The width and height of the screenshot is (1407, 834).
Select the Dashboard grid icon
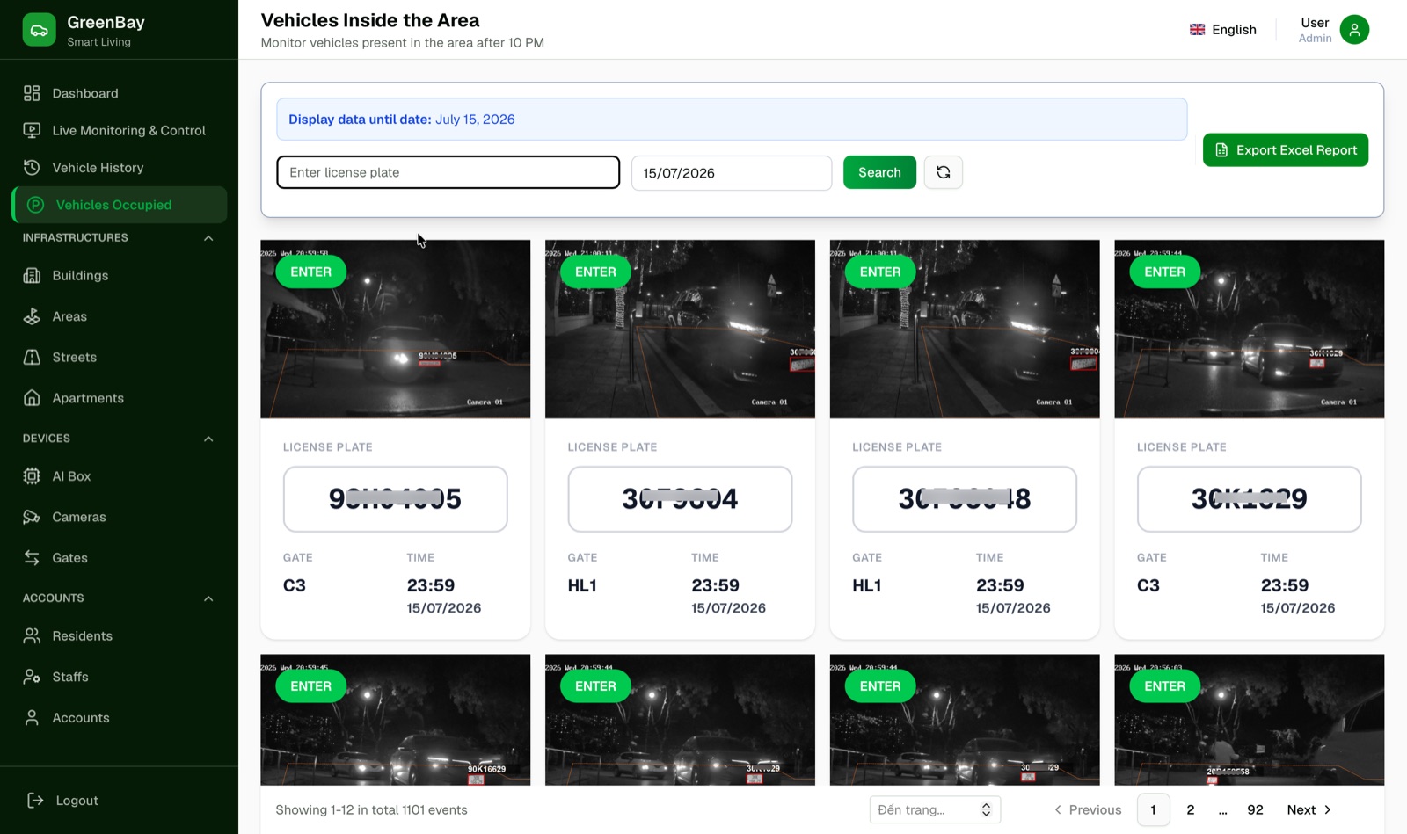32,93
